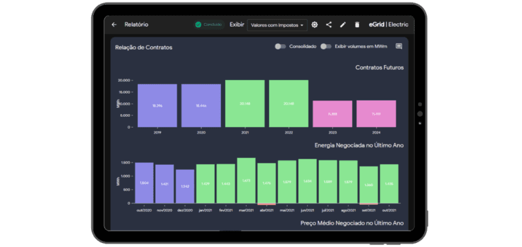522x247 pixels.
Task: Click the green Concluído check icon
Action: point(198,24)
